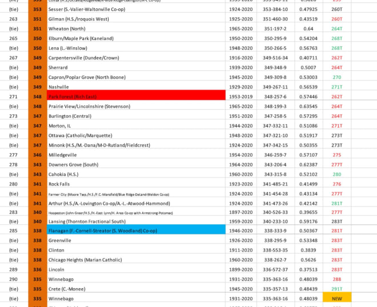
Task: Click the 'Wheaton (North)' team name cell
Action: pos(136,29)
